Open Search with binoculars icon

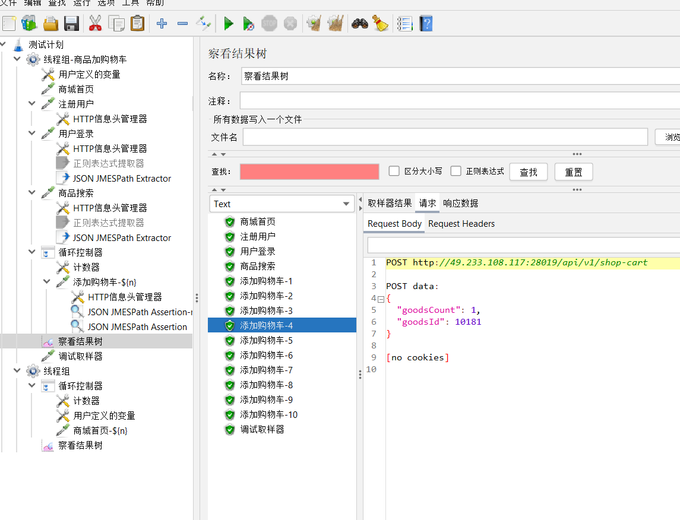[359, 23]
